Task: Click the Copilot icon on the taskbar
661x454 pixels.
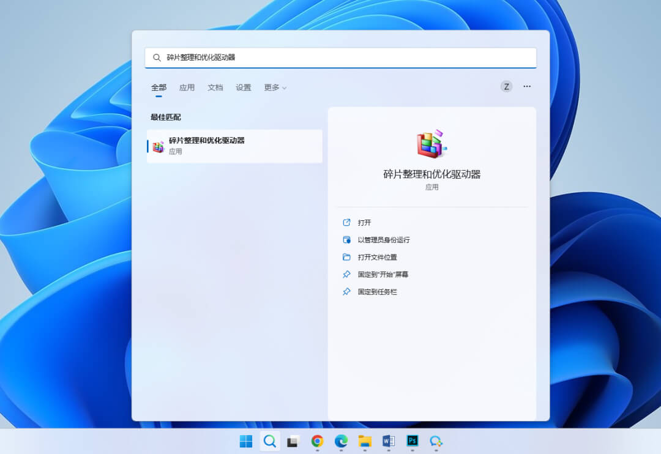Action: pyautogui.click(x=436, y=441)
